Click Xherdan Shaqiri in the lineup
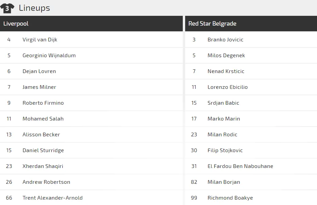Screen dimensions: 317x205 point(43,166)
